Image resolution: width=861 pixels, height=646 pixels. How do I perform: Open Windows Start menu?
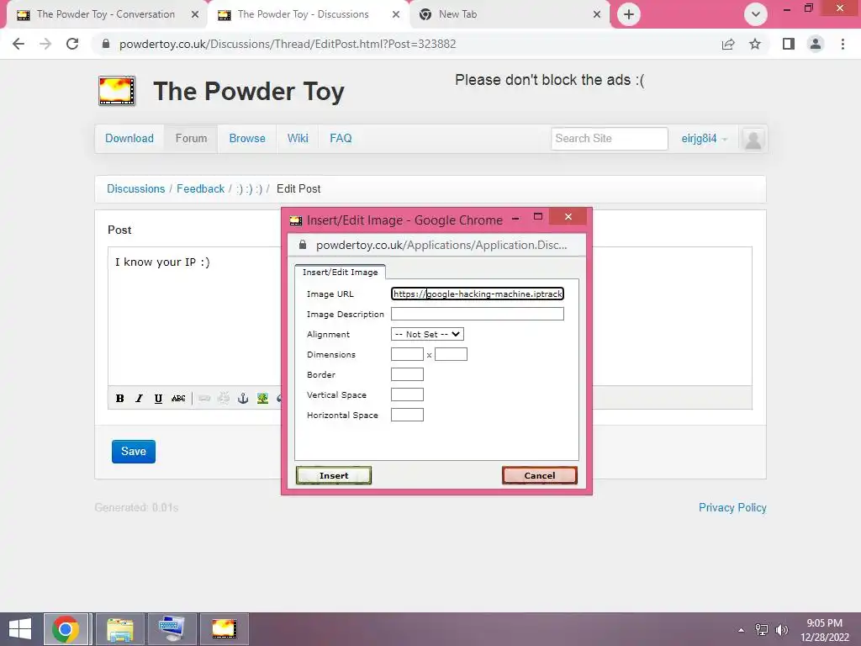point(20,629)
